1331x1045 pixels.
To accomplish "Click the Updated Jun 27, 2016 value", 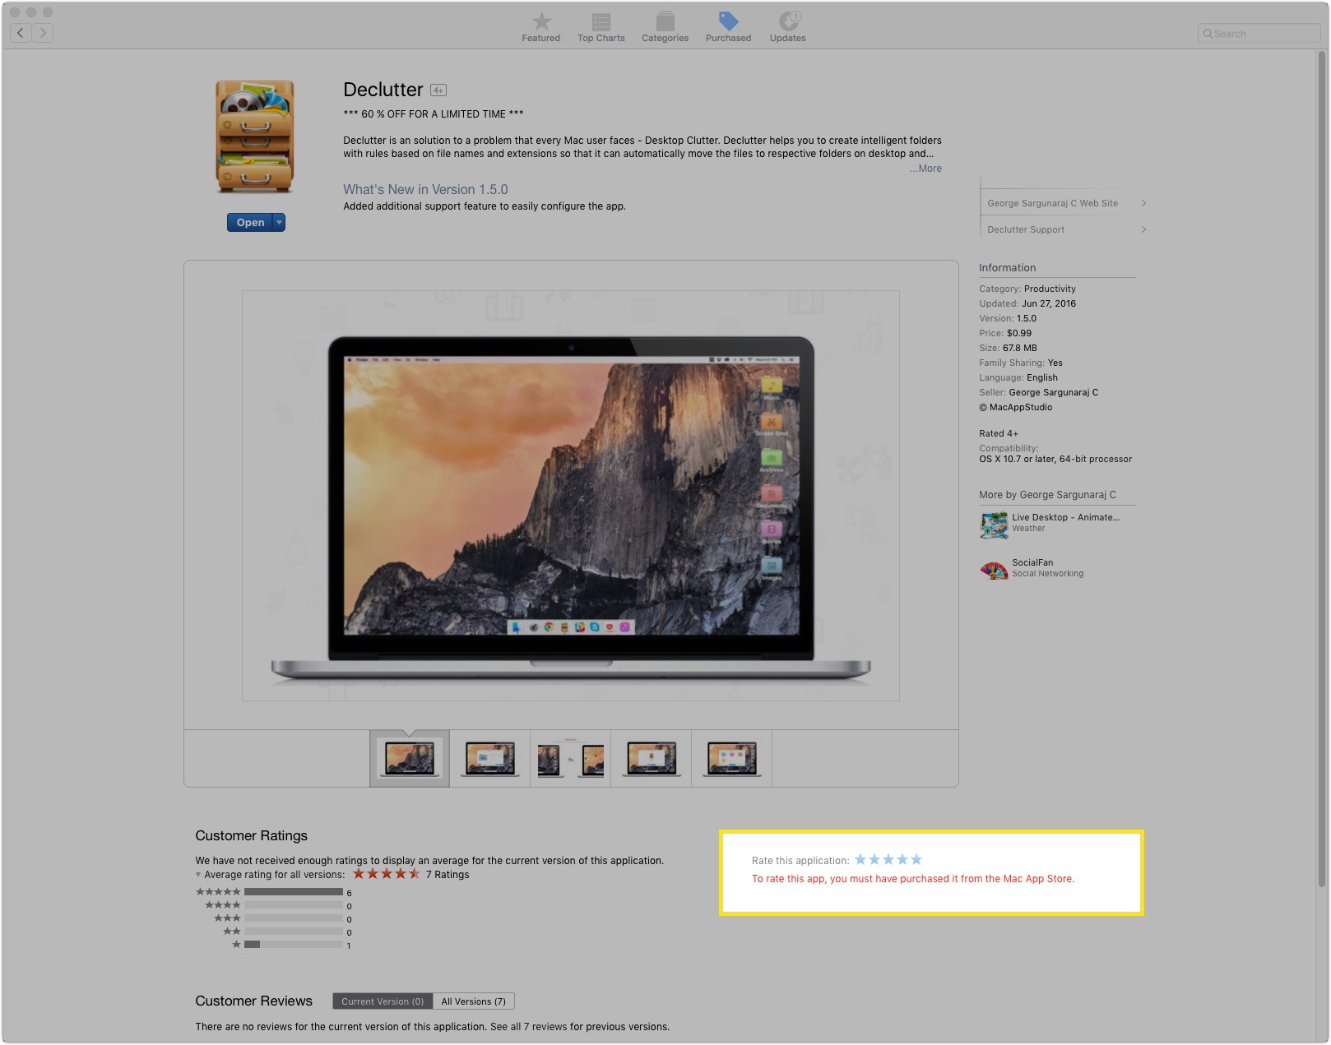I will coord(1049,303).
